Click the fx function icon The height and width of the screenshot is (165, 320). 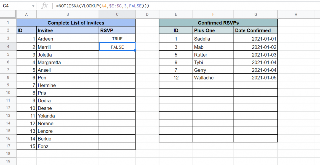44,6
